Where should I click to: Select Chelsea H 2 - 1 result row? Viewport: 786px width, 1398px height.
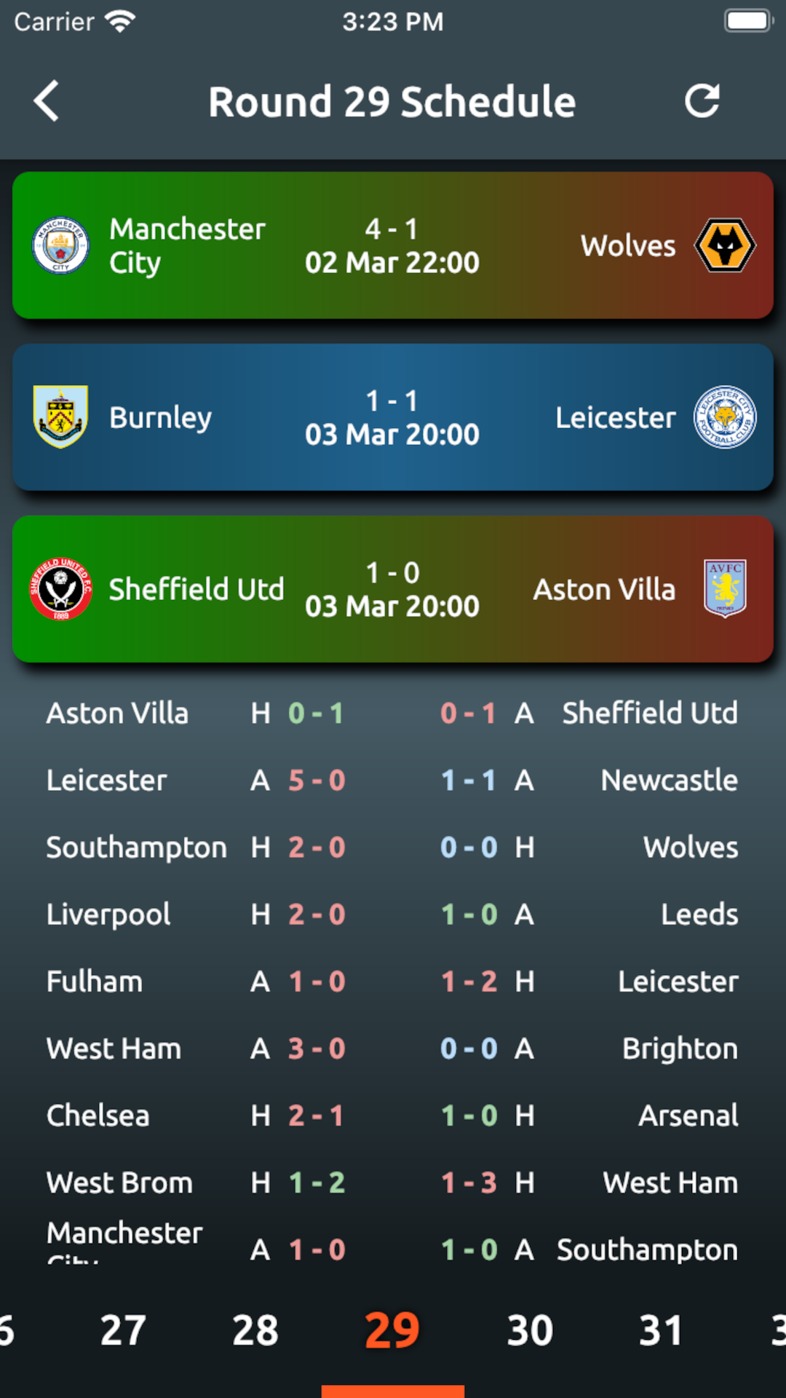click(x=196, y=1115)
